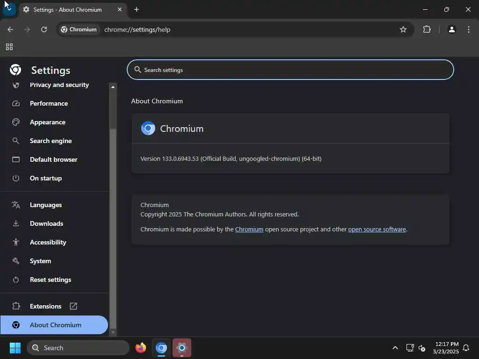Viewport: 479px width, 359px height.
Task: Open the apps grid in the bookmarks bar
Action: pyautogui.click(x=9, y=47)
